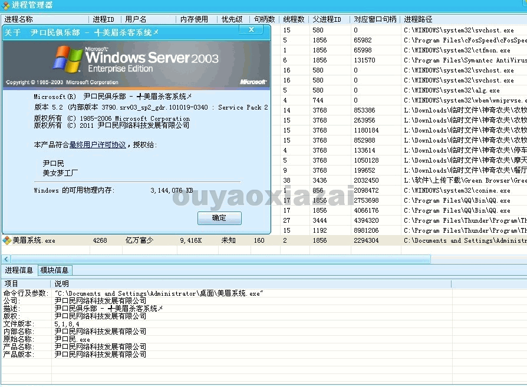Sort by the 对应窗口句柄 column header
The height and width of the screenshot is (387, 527).
(x=376, y=19)
